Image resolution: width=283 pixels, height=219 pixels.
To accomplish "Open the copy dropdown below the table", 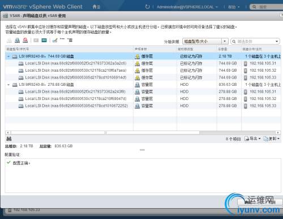I will [x=272, y=139].
